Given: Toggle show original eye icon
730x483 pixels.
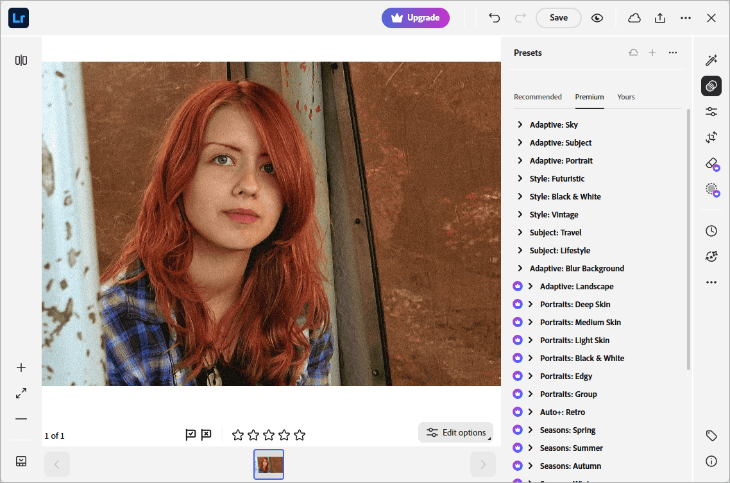Looking at the screenshot, I should (x=597, y=18).
